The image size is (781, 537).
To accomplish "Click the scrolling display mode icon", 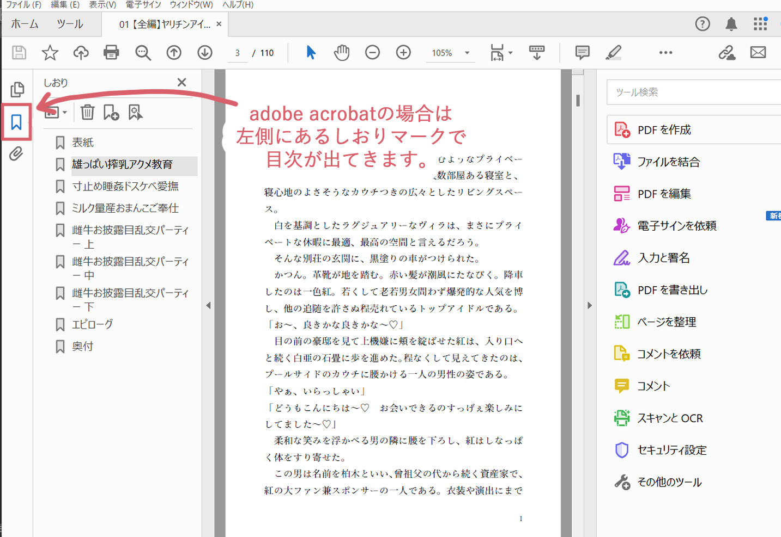I will pyautogui.click(x=537, y=53).
